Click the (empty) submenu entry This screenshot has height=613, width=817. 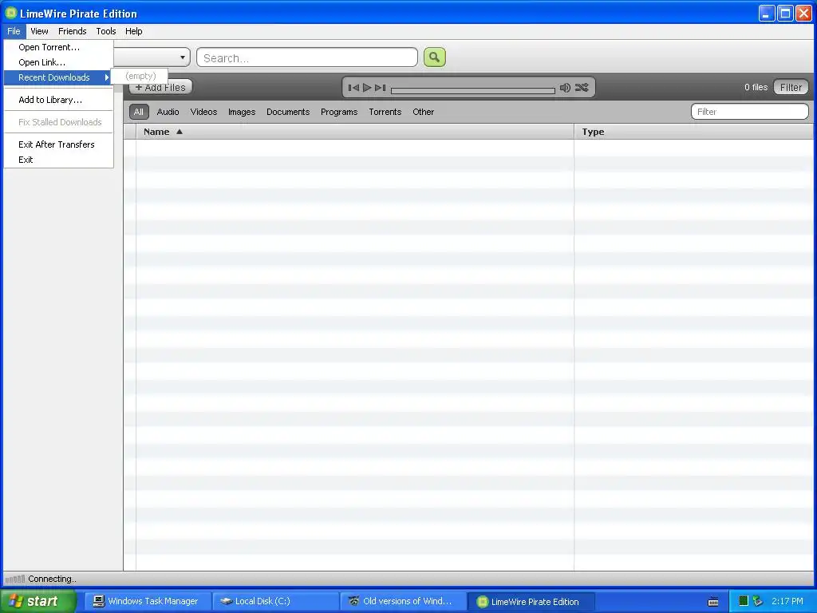(x=140, y=76)
